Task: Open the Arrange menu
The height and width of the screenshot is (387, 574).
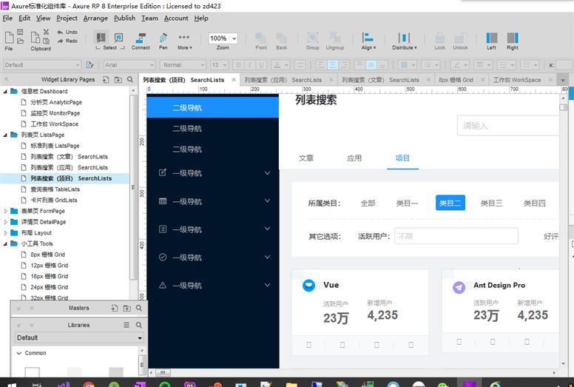Action: [x=95, y=18]
